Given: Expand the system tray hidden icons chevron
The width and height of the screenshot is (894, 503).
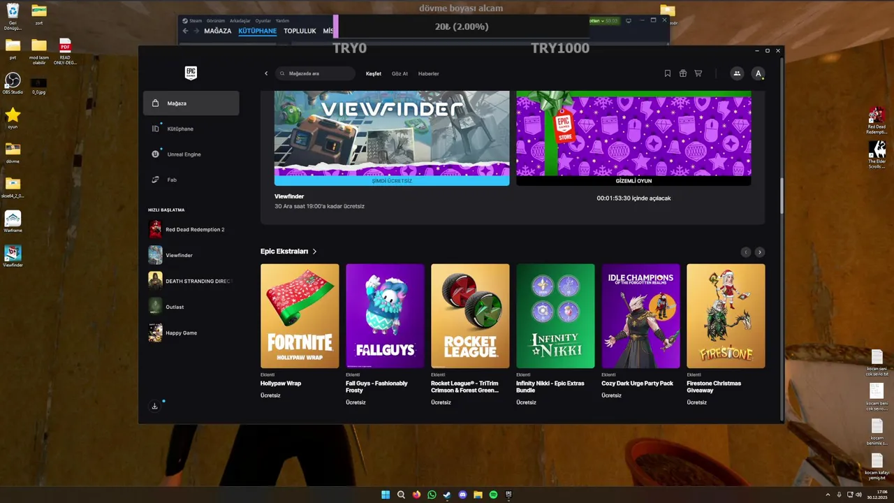Looking at the screenshot, I should pos(828,495).
